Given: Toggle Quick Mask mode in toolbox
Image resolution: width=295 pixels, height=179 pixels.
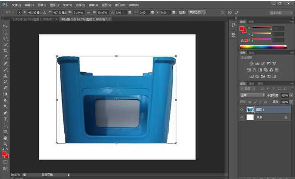Looking at the screenshot, I should point(5,162).
